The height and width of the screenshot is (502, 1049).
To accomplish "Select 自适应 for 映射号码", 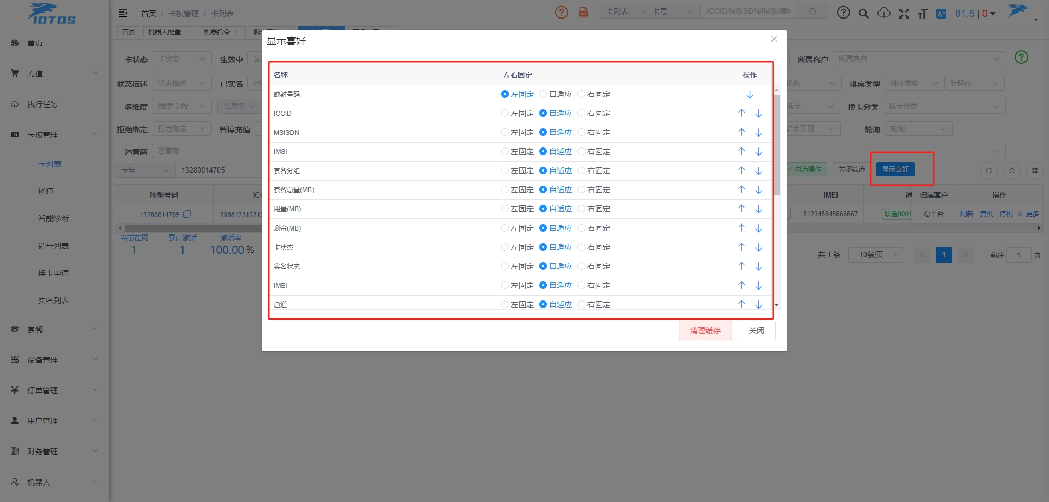I will pos(556,94).
